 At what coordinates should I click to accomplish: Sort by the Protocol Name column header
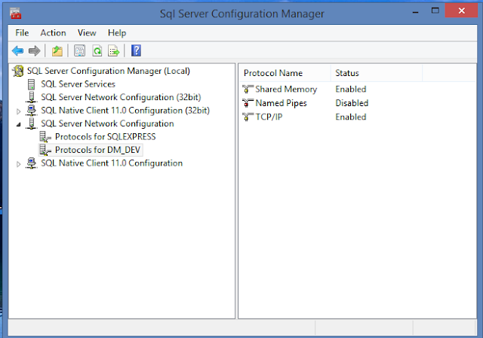pyautogui.click(x=274, y=73)
